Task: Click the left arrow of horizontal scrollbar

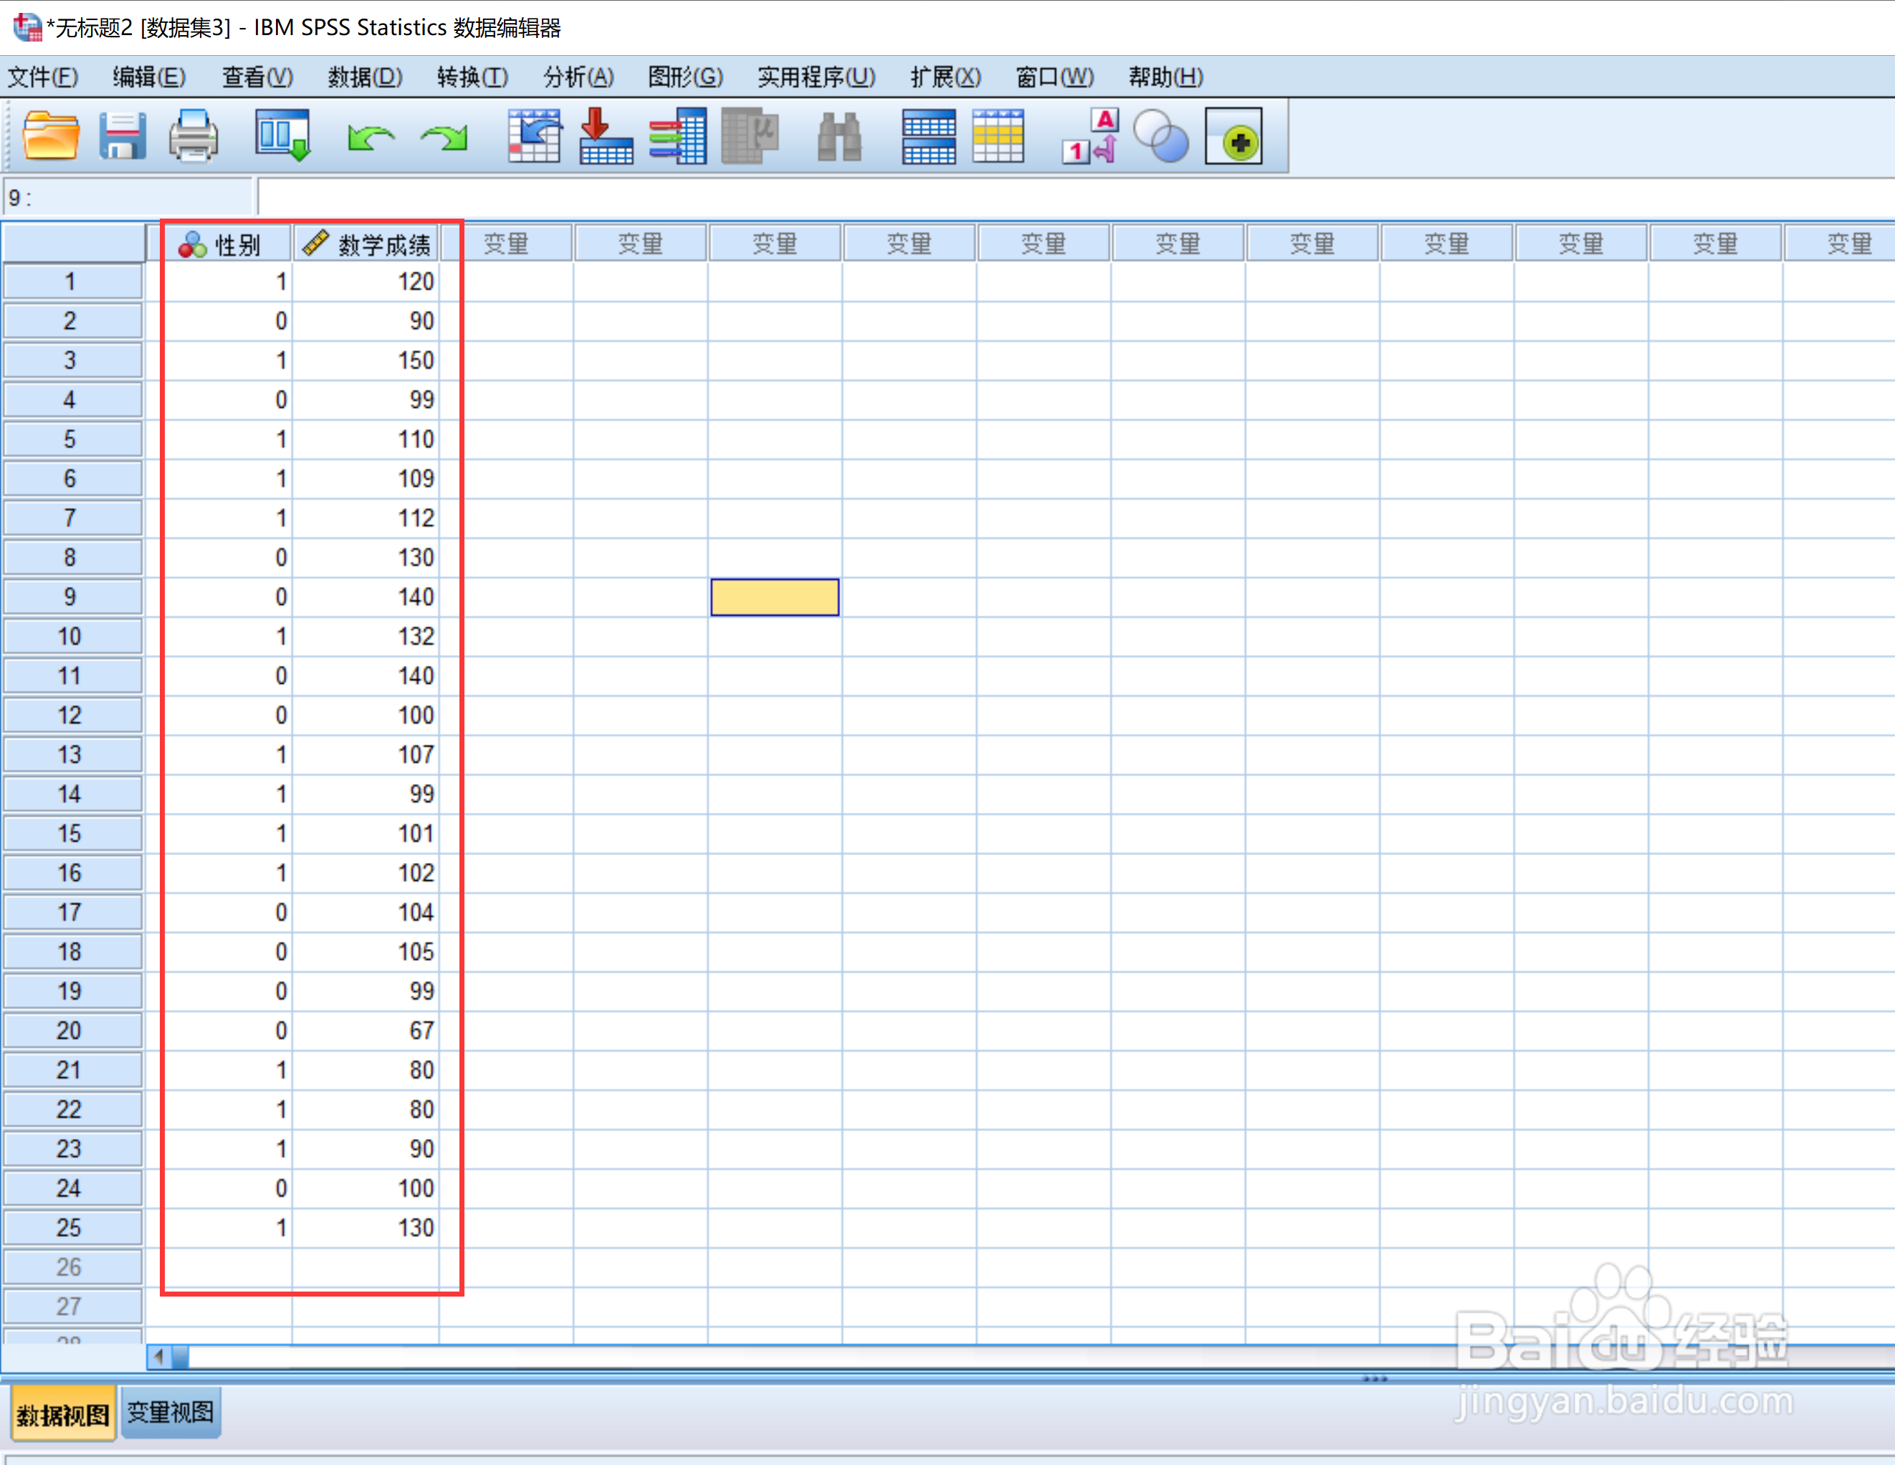Action: pyautogui.click(x=159, y=1357)
